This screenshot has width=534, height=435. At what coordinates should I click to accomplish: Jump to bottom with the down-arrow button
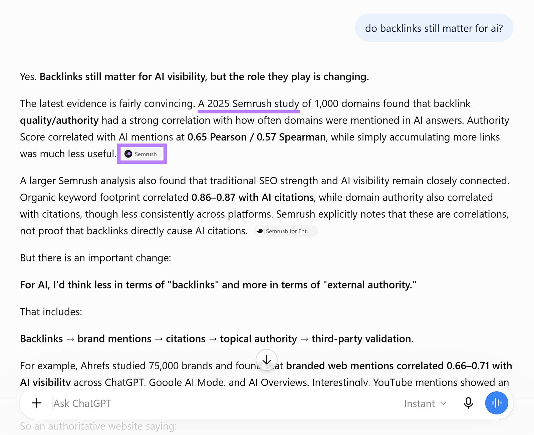click(x=267, y=360)
